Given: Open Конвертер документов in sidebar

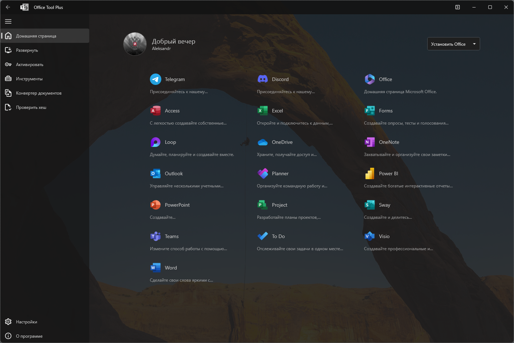Looking at the screenshot, I should [39, 93].
